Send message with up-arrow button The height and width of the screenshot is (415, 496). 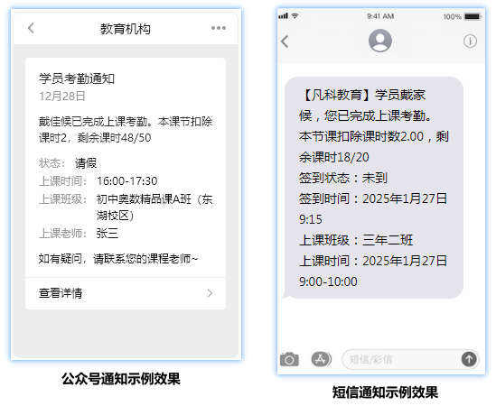pyautogui.click(x=469, y=359)
